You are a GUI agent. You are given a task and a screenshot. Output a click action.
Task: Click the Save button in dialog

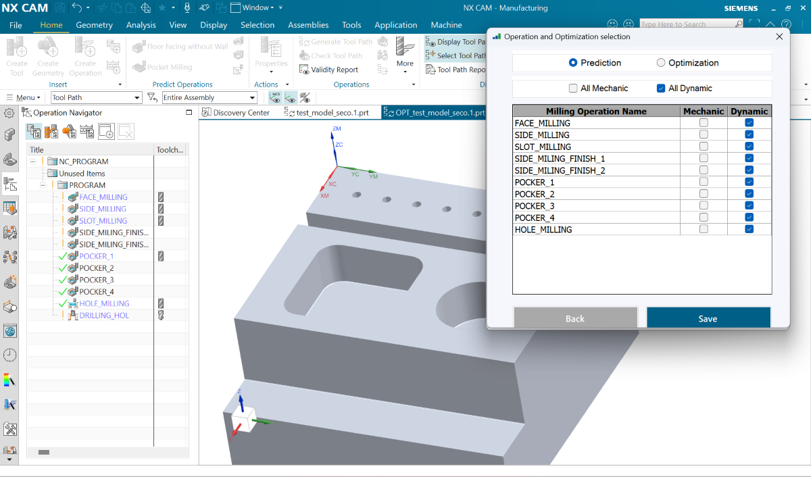click(708, 318)
